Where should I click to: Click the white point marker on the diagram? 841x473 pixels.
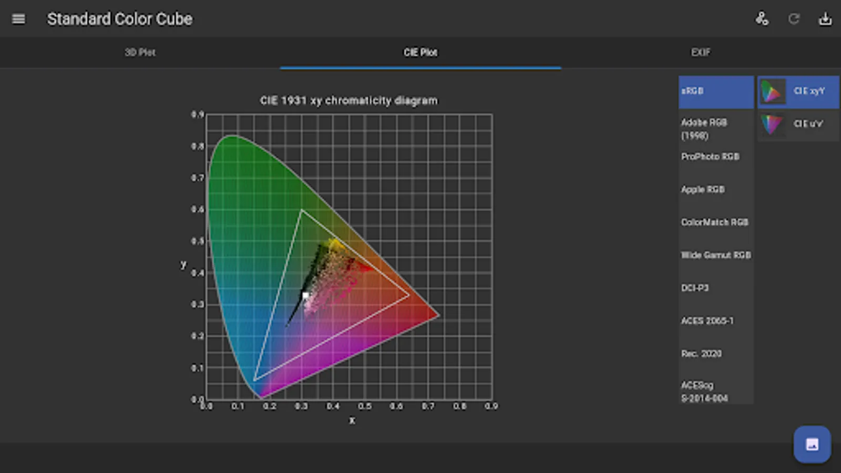[x=305, y=295]
